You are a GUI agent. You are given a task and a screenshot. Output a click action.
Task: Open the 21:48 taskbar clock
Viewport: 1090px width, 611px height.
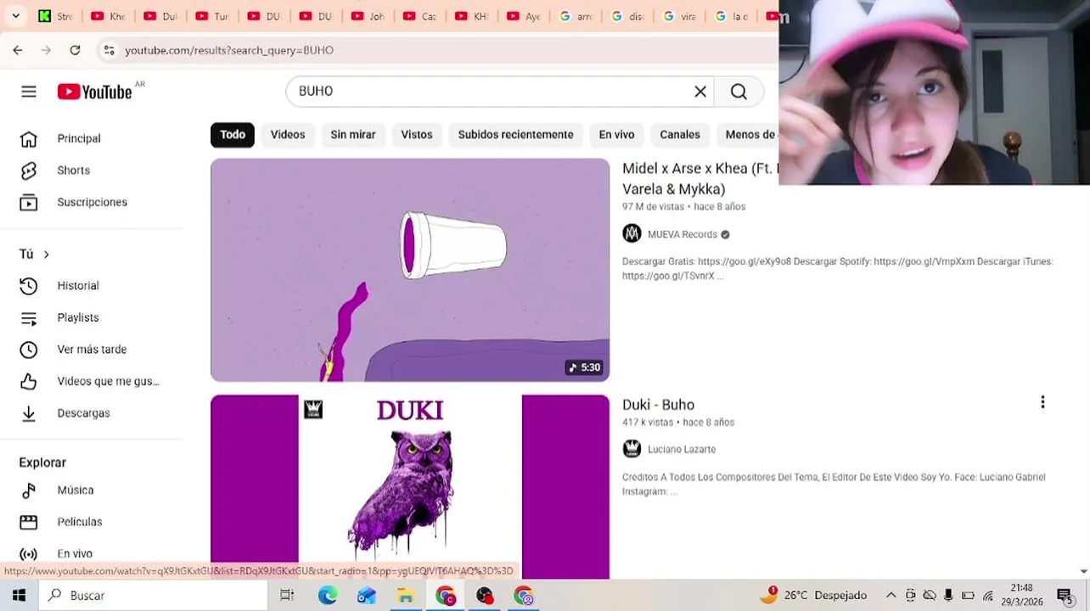click(1022, 595)
